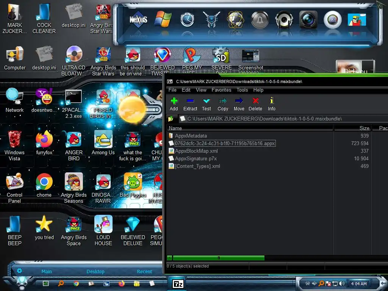Sort by the Size column header
388x291 pixels.
pos(352,128)
